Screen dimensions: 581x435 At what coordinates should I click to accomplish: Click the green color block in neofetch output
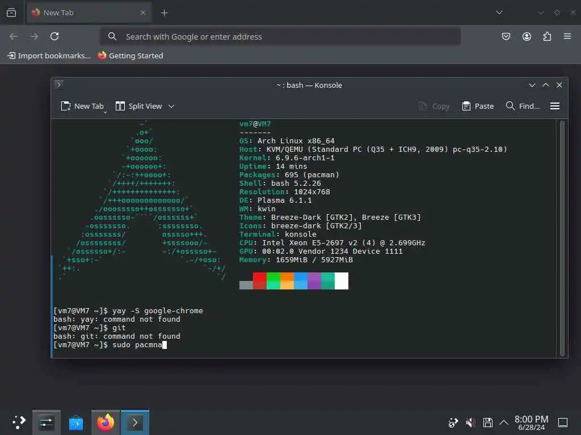(x=273, y=281)
